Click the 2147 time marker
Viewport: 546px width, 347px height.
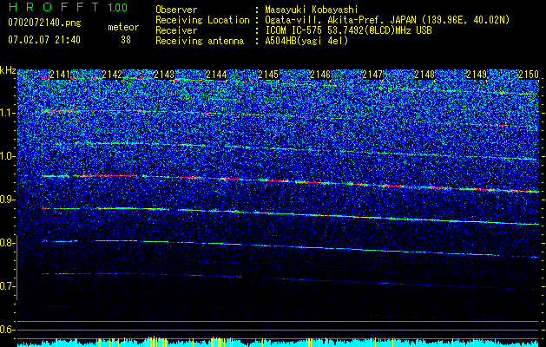click(372, 74)
